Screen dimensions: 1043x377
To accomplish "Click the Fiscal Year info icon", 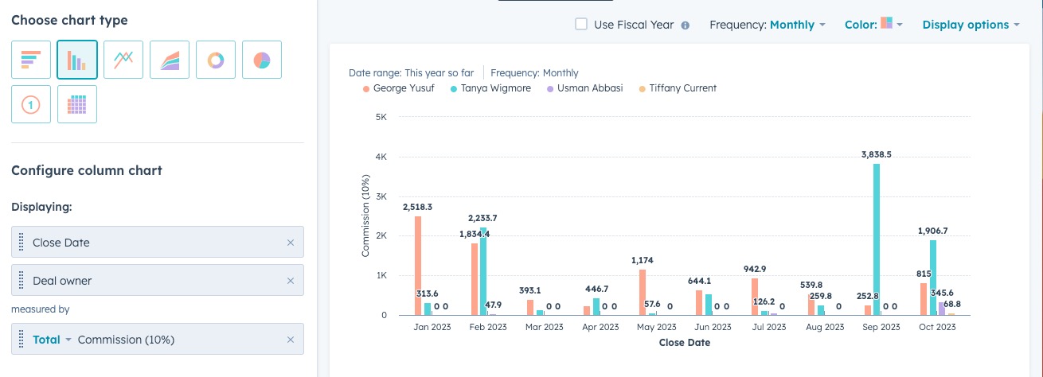I will [685, 25].
